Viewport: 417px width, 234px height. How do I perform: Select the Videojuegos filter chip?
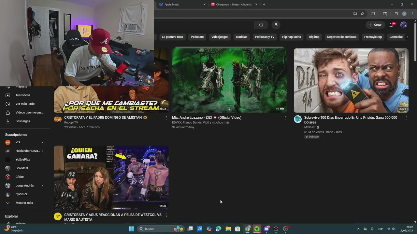220,37
